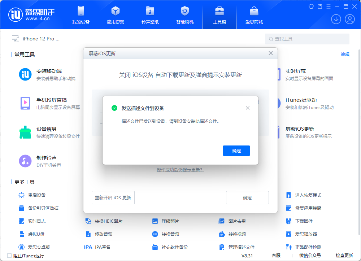Open the 操作成功后仍提示更新 help link
Screen dimensions: 361x261
click(180, 170)
